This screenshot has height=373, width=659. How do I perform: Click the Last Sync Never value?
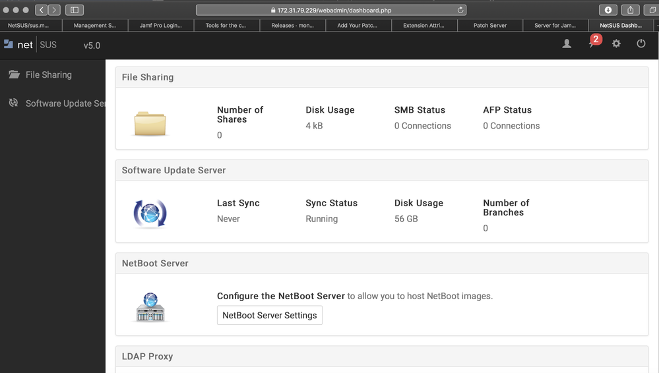click(228, 219)
